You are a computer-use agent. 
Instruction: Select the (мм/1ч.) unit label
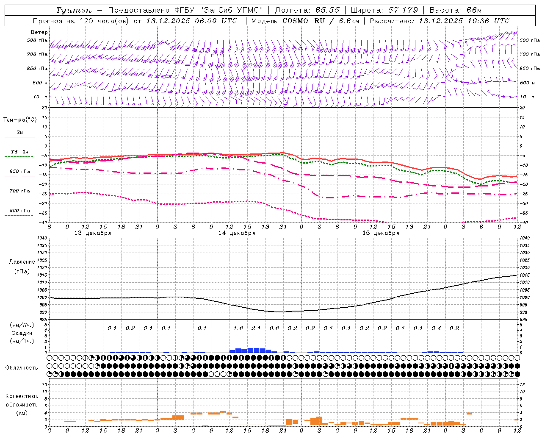tap(22, 341)
